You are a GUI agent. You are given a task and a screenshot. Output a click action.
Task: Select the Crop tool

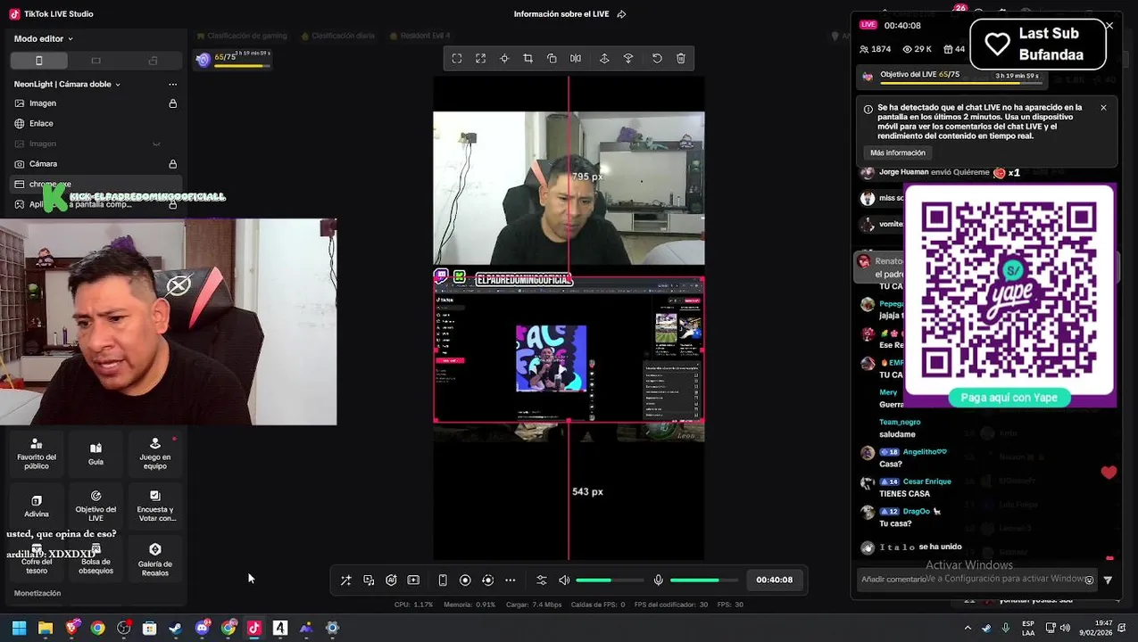click(x=527, y=58)
